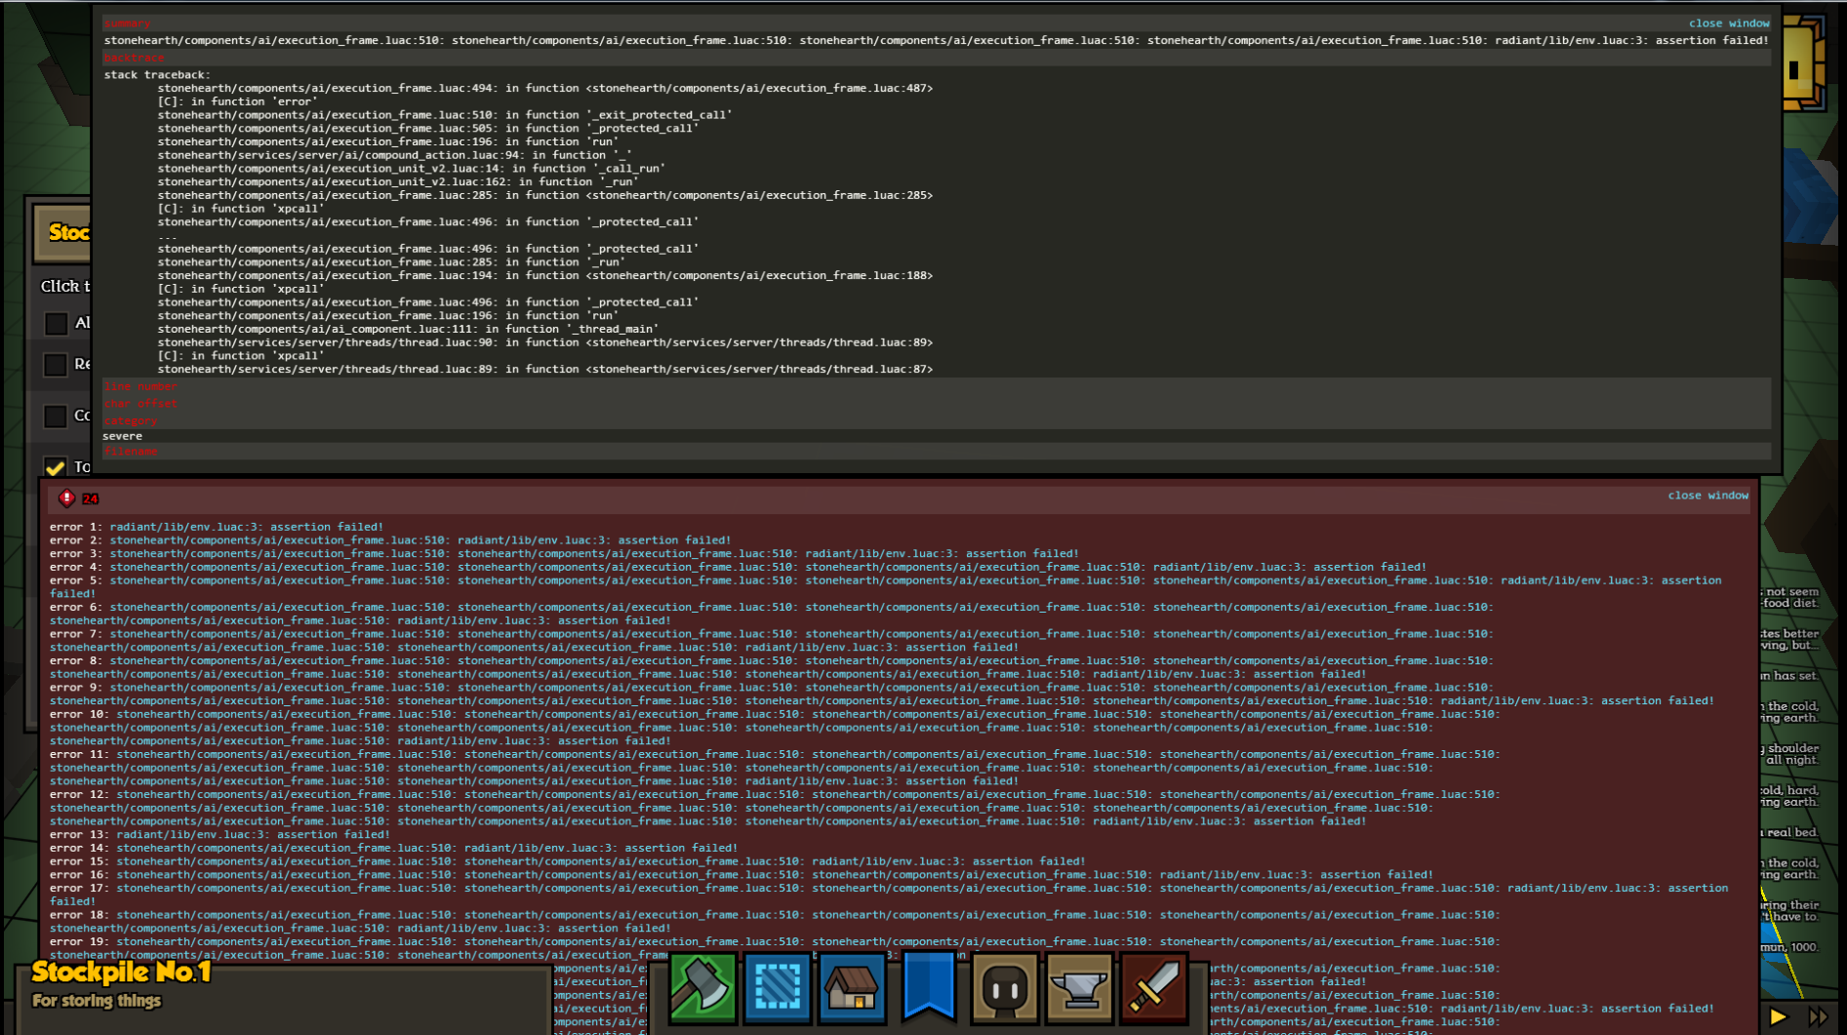
Task: Close the error list window
Action: coord(1708,496)
